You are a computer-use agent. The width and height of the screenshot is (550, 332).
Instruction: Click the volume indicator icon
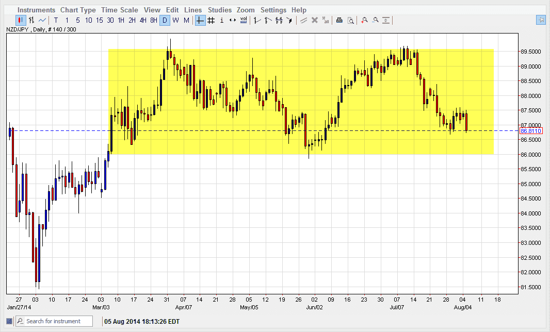243,20
